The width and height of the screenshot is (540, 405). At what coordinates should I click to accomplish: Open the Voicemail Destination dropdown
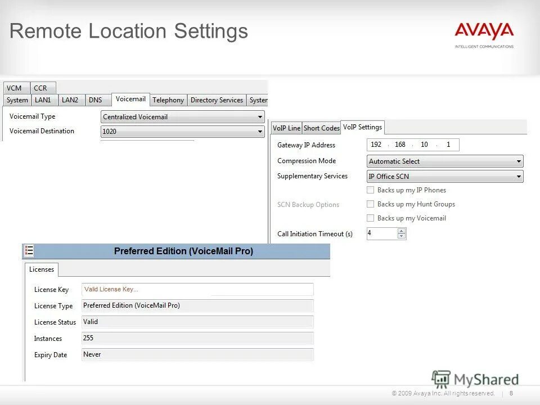(260, 131)
